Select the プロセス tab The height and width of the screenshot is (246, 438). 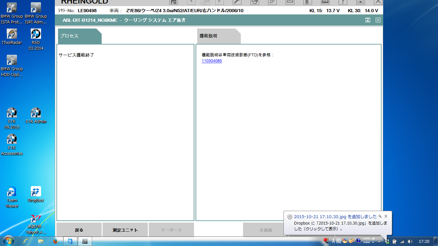[79, 36]
